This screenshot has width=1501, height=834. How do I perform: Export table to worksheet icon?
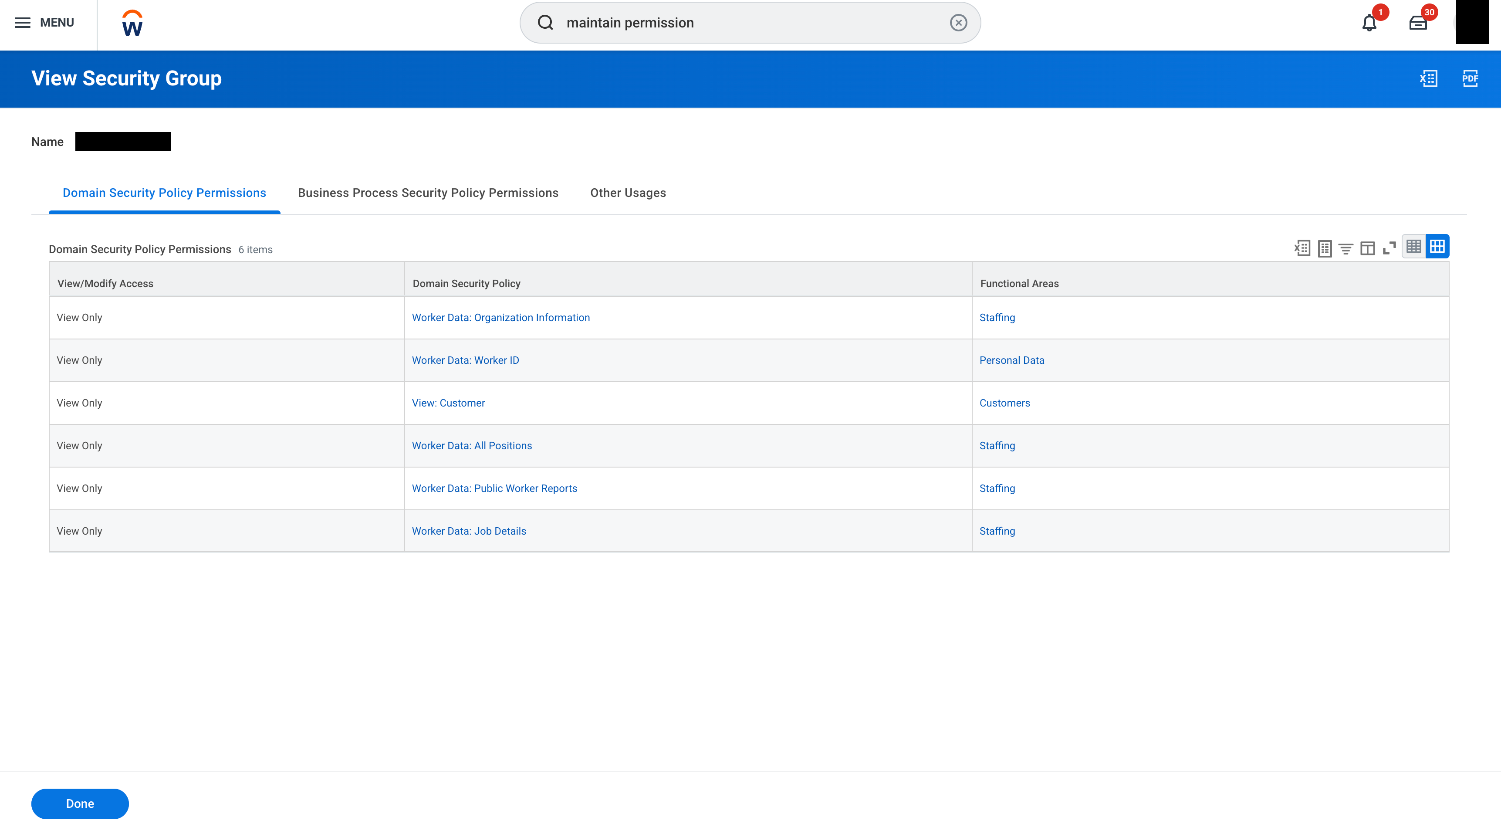click(1325, 248)
